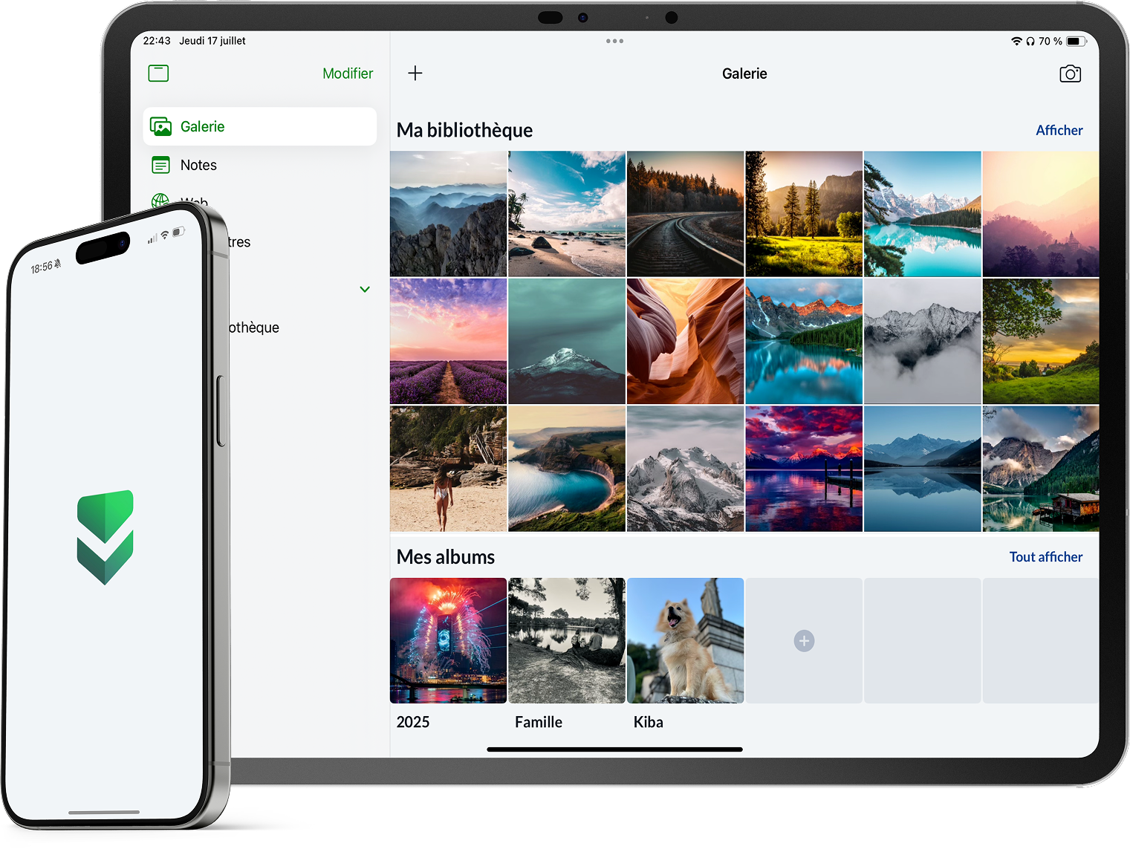Tap the Modifier button
The image size is (1130, 849).
348,74
